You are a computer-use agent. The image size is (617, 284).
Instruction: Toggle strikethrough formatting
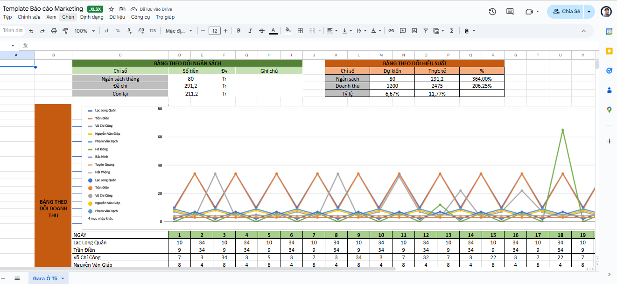pos(261,31)
